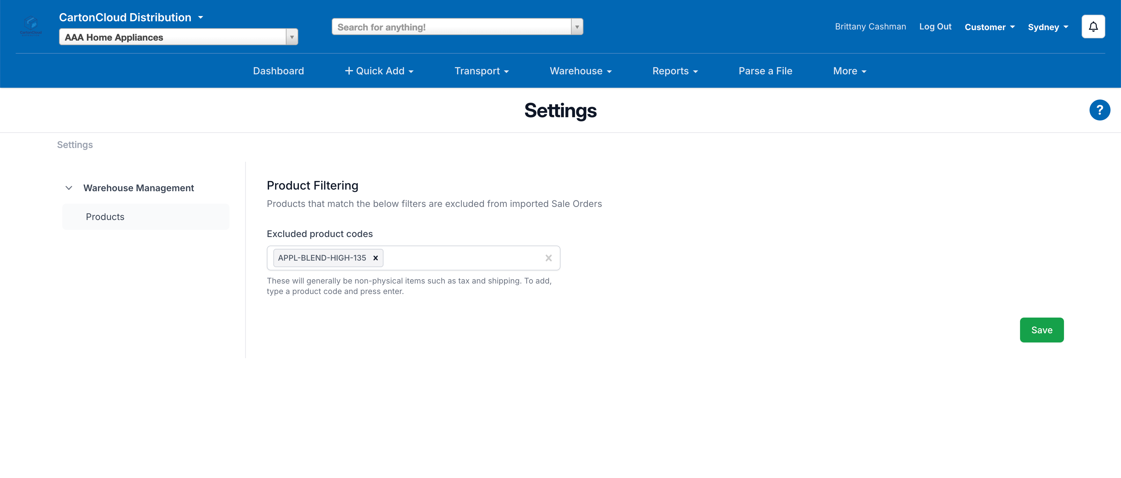Open the notifications bell
This screenshot has width=1121, height=478.
coord(1093,27)
